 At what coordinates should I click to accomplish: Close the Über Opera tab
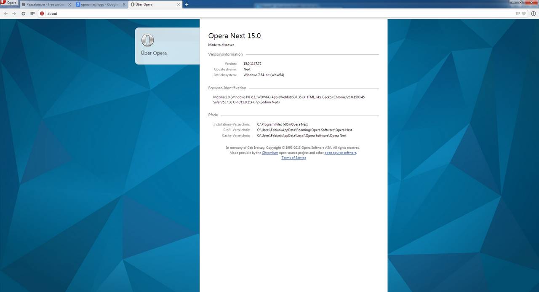[x=179, y=4]
